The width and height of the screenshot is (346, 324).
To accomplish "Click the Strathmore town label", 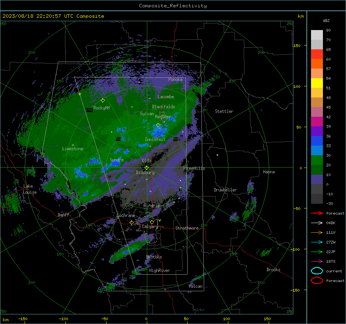I will (x=187, y=228).
